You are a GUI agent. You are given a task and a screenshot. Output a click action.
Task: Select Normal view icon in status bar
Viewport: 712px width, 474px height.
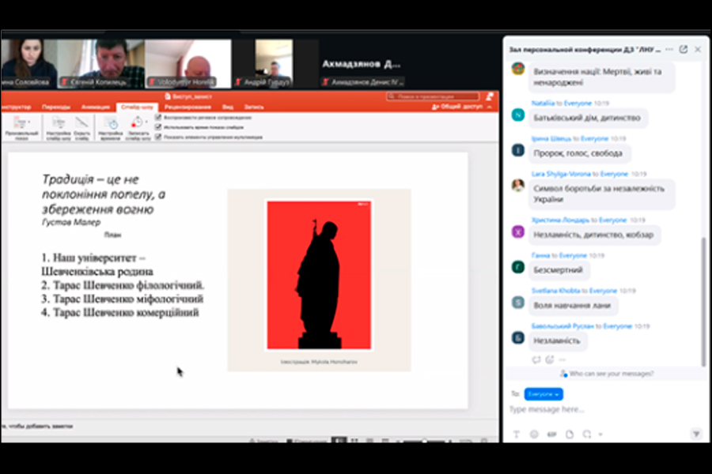(x=339, y=441)
